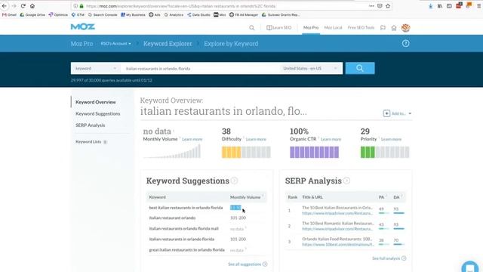Click keyword 'italian restaurant orlando'
Screen dimensions: 483x272
coord(172,218)
